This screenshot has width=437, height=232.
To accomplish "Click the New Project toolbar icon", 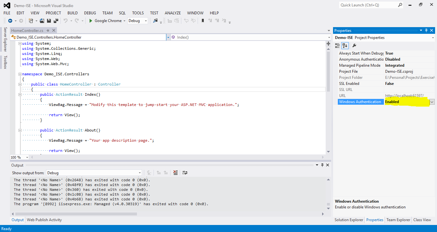I will click(31, 21).
